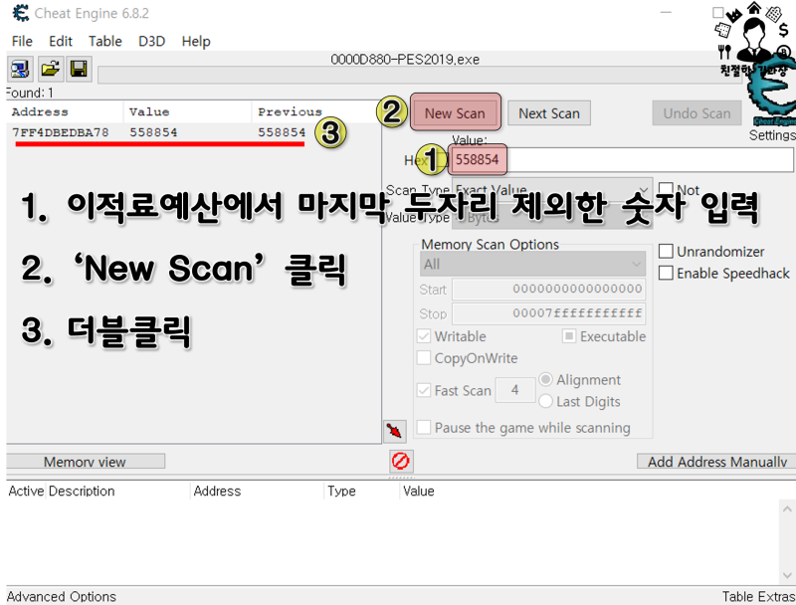
Task: Toggle the Not checkbox
Action: (666, 190)
